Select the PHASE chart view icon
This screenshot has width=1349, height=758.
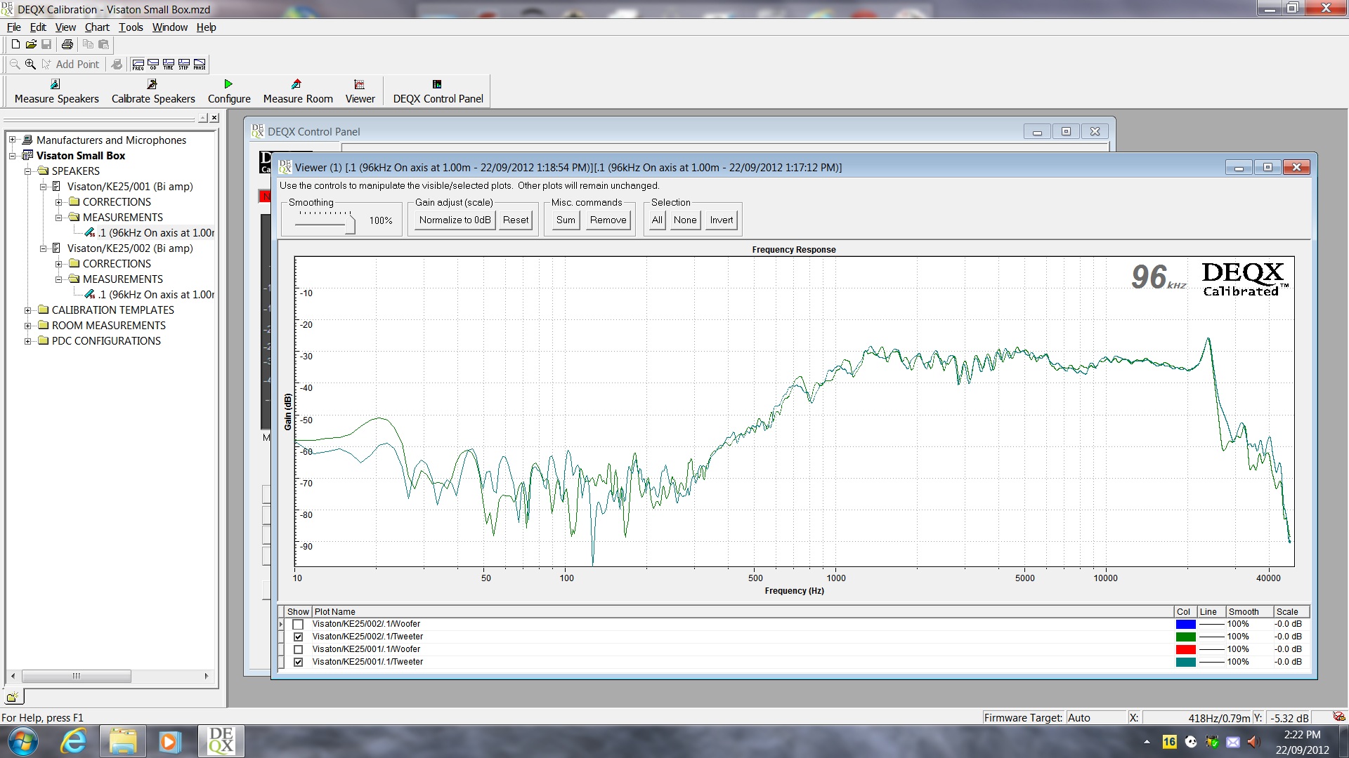pos(200,64)
